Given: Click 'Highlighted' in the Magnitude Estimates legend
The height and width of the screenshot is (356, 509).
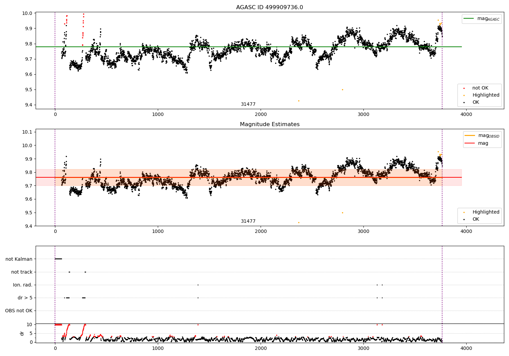Looking at the screenshot, I should tap(486, 212).
